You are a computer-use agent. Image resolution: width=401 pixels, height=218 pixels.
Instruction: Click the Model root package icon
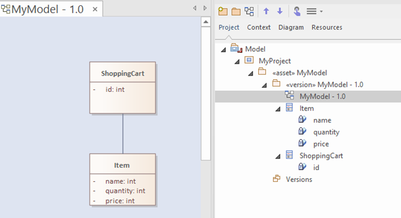tap(236, 48)
